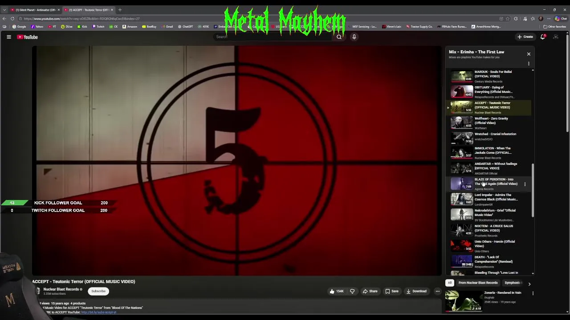Subscribe to Nuclear Blast Records

(98, 291)
